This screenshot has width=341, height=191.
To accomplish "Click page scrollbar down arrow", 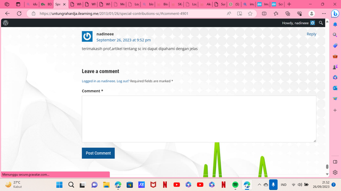I will (327, 174).
